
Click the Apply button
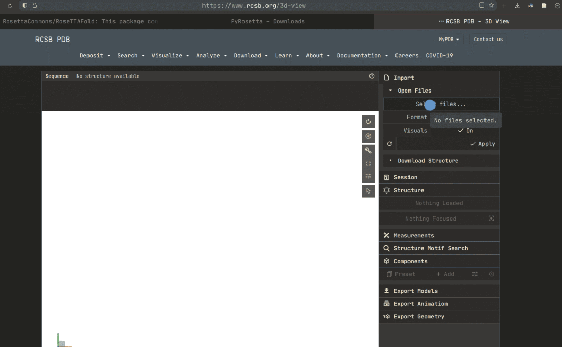pyautogui.click(x=483, y=144)
